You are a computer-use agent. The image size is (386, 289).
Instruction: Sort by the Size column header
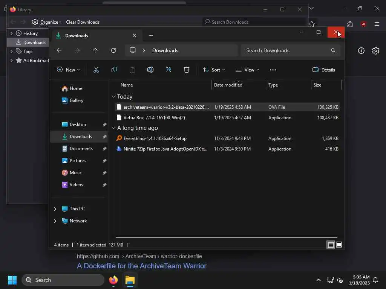click(326, 85)
